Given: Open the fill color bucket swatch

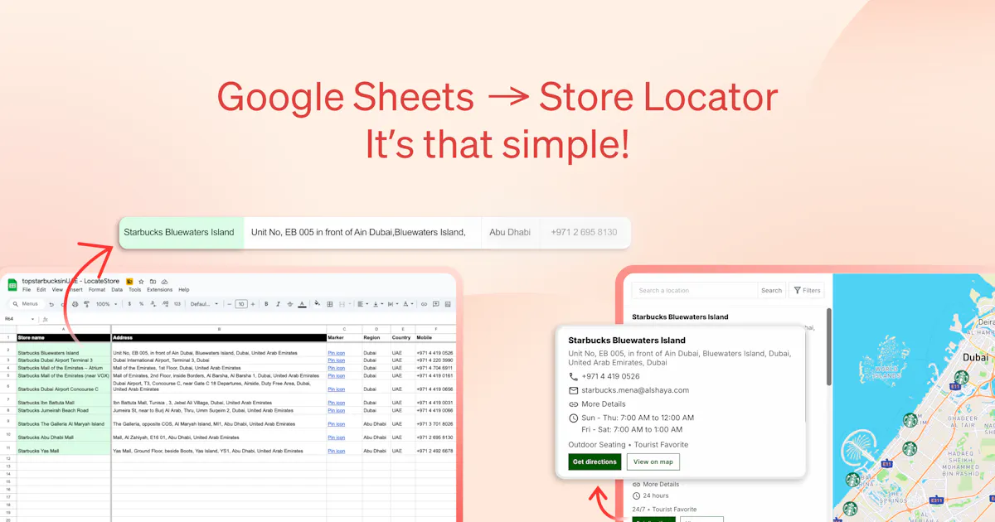Looking at the screenshot, I should [318, 304].
